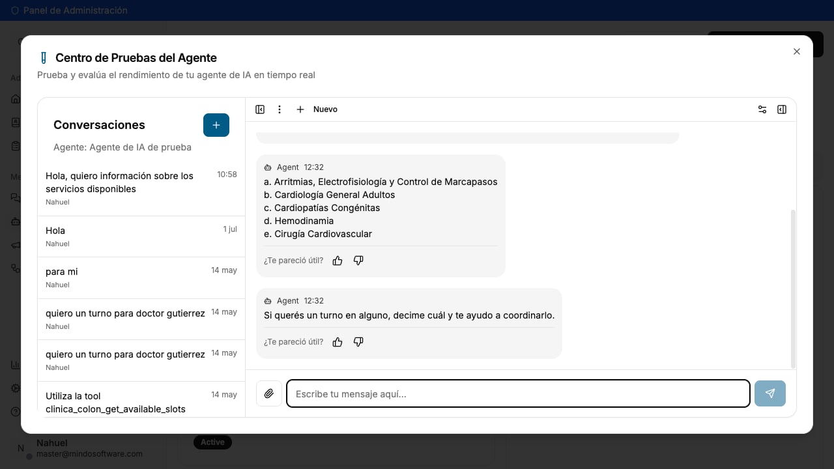Viewport: 834px width, 469px height.
Task: Open second 'quiero un turno para doctor gutierrez' conversation
Action: click(x=141, y=360)
